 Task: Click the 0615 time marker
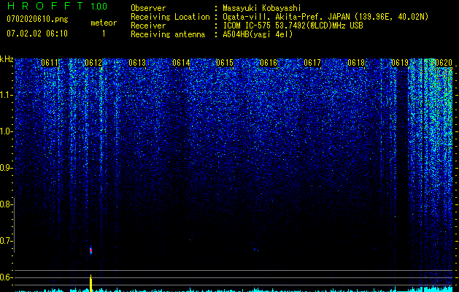[225, 63]
